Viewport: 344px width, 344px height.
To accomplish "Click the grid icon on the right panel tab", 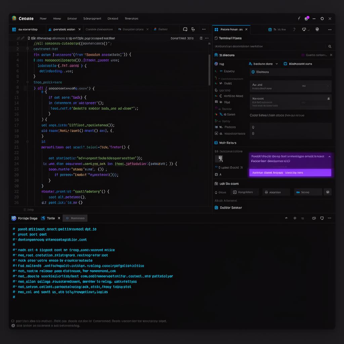I will coord(216,30).
